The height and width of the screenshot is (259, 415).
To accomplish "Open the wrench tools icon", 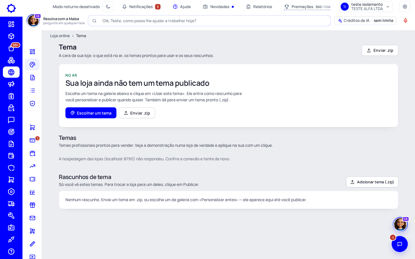I will coord(11,216).
